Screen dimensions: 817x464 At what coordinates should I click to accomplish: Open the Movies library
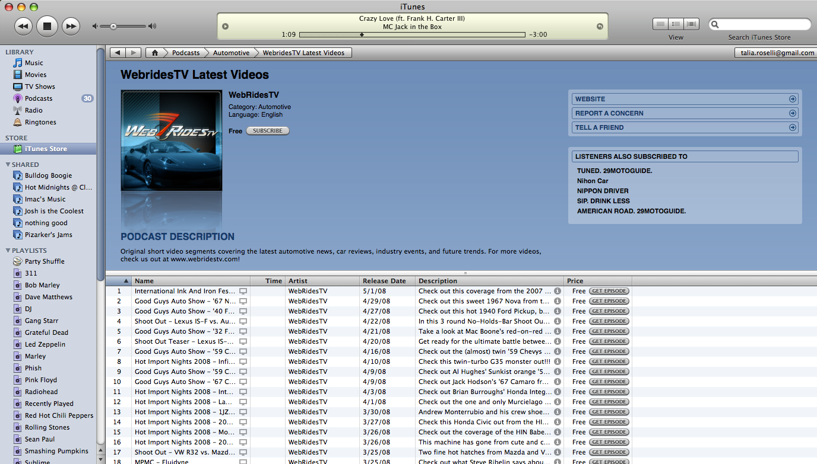[36, 75]
